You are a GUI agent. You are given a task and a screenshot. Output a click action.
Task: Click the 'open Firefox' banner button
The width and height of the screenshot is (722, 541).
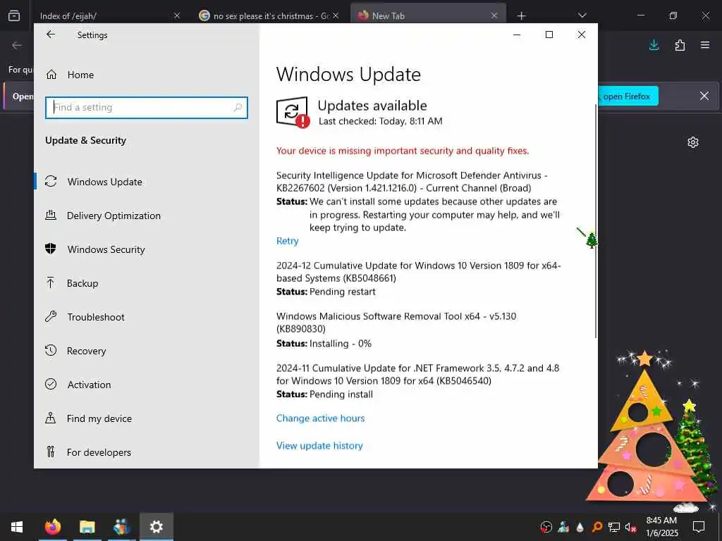click(628, 96)
